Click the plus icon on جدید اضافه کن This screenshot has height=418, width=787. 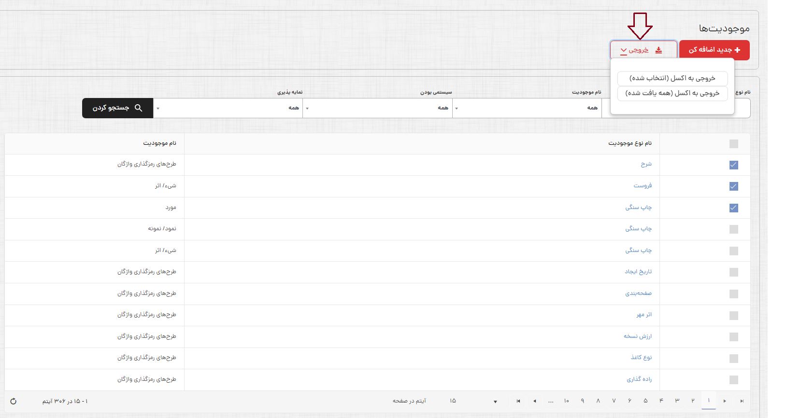pos(737,50)
